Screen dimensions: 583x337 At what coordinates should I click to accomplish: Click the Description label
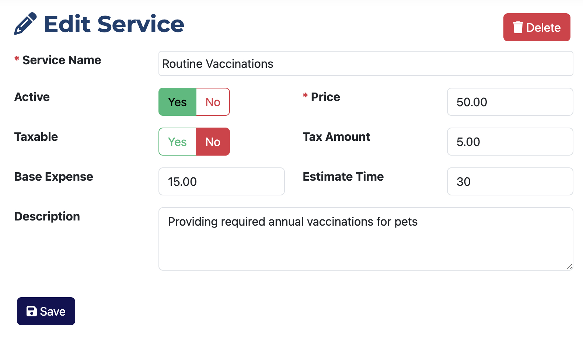[47, 216]
